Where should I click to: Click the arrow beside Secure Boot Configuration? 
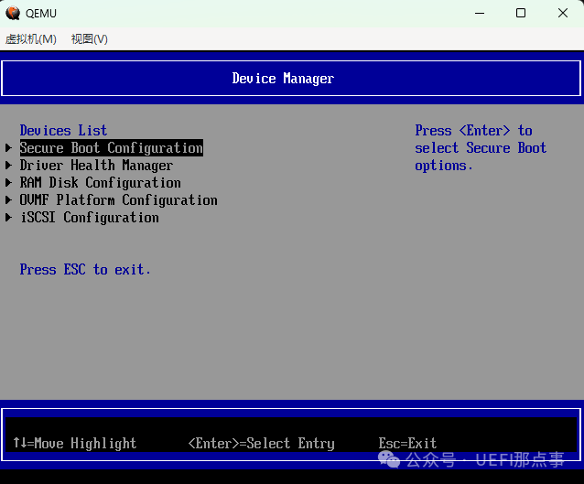9,148
